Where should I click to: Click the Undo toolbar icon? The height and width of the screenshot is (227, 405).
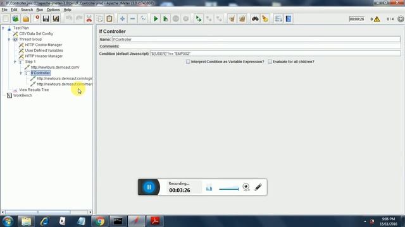(x=69, y=18)
